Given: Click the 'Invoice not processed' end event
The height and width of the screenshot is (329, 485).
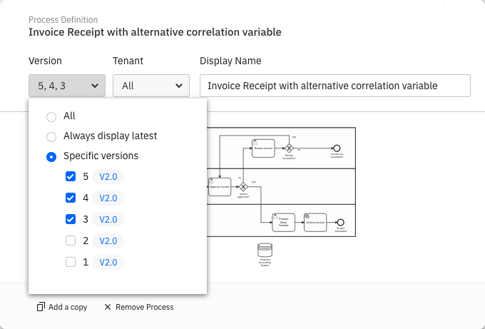Looking at the screenshot, I should click(337, 148).
